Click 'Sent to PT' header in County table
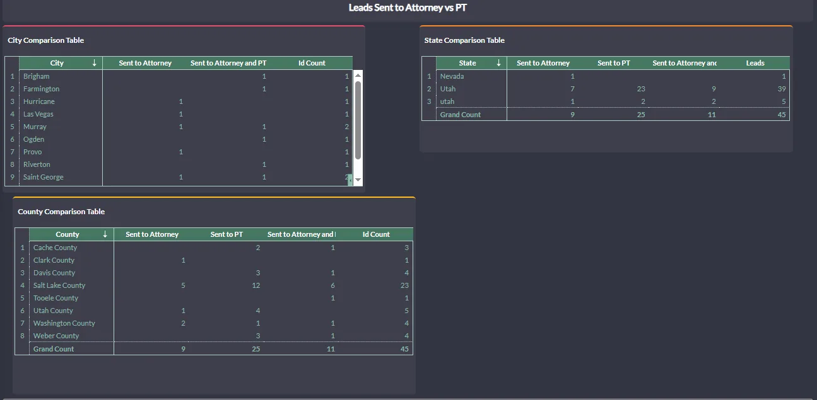The height and width of the screenshot is (400, 817). [x=226, y=234]
